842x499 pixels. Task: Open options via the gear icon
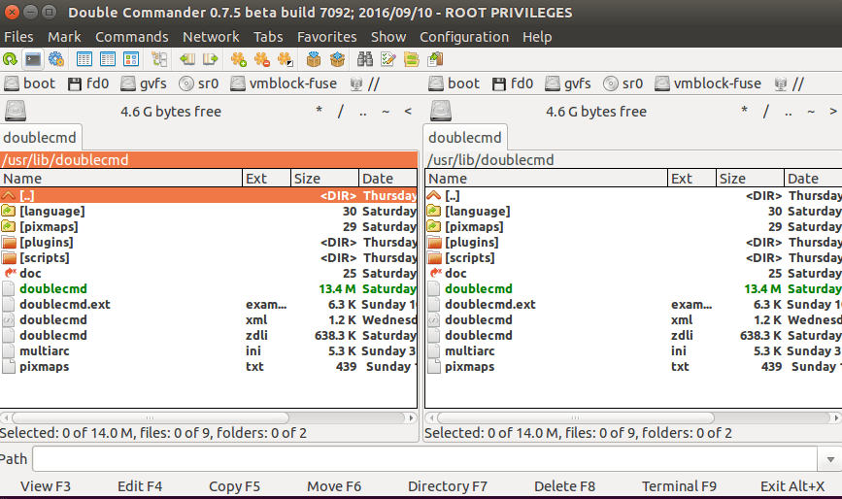click(56, 59)
